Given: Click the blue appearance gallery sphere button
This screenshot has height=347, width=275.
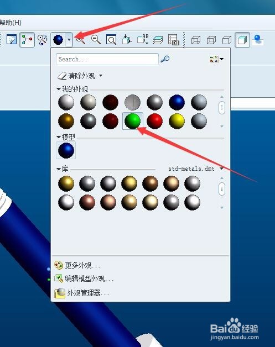Looking at the screenshot, I should 58,40.
